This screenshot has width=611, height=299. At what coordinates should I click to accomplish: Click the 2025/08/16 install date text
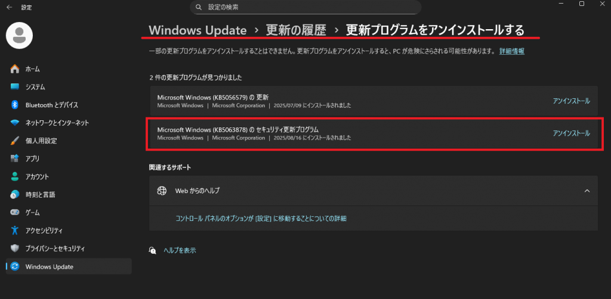click(312, 138)
